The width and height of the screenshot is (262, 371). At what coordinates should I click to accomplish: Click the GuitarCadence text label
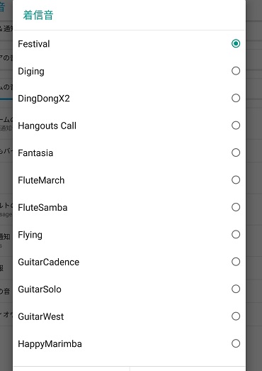coord(48,262)
